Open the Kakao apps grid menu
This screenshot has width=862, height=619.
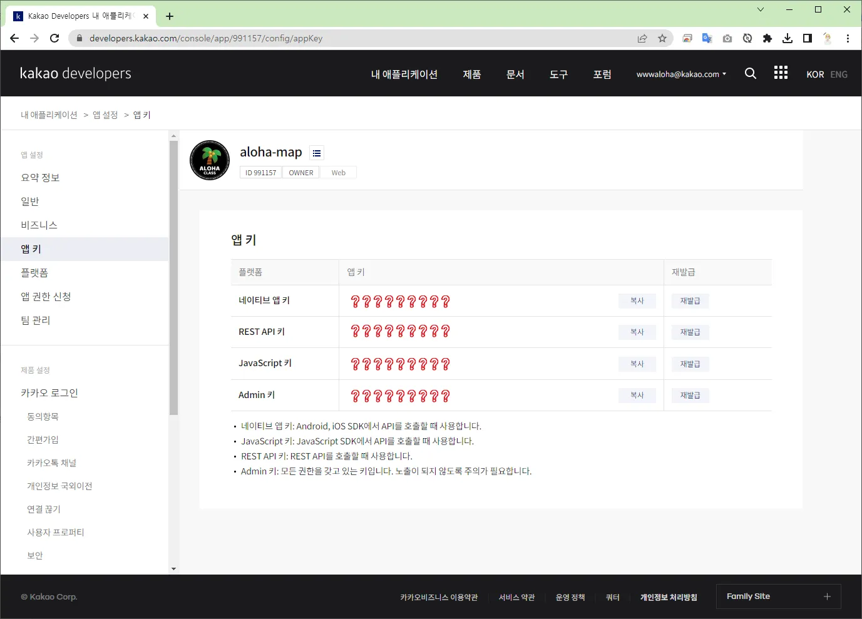pos(781,73)
